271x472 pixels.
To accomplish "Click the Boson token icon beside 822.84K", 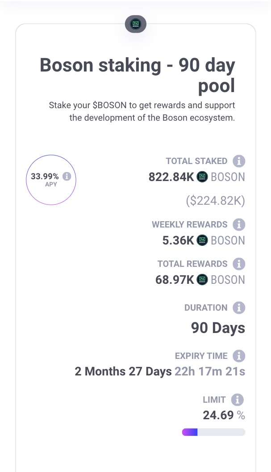I will point(203,177).
